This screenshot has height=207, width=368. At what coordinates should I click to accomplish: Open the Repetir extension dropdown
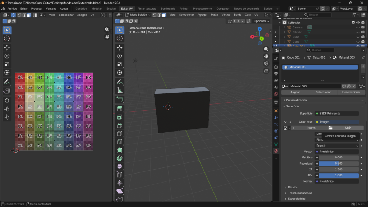click(x=337, y=146)
